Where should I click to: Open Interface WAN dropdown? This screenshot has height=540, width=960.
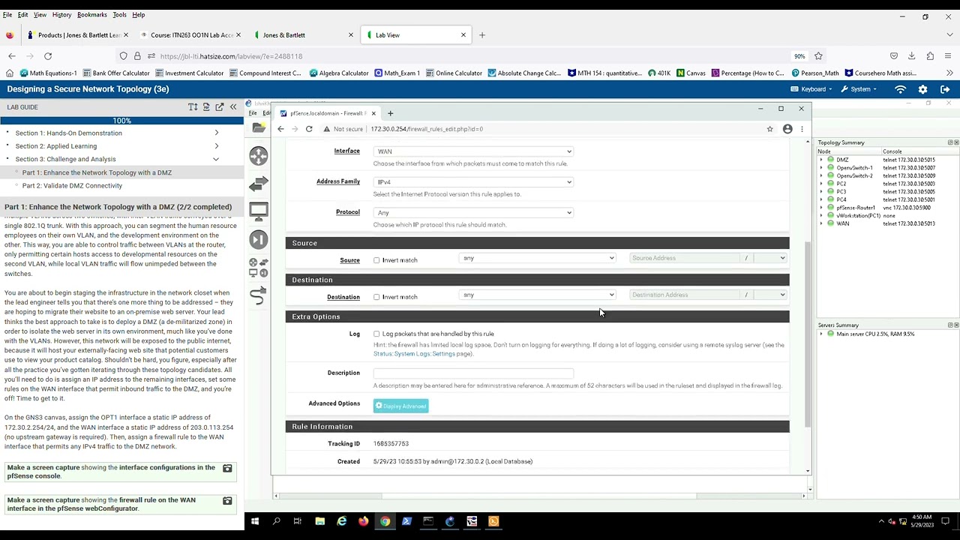pos(473,151)
